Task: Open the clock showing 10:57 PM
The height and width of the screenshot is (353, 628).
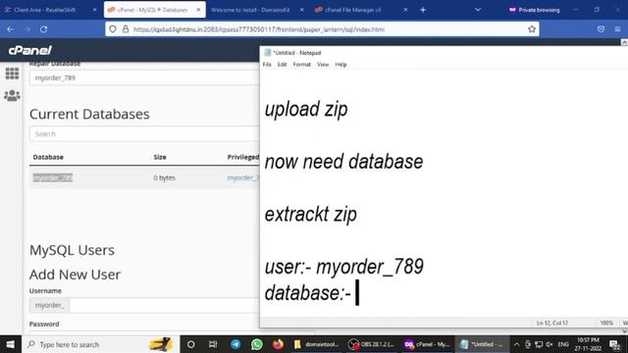Action: click(x=588, y=344)
